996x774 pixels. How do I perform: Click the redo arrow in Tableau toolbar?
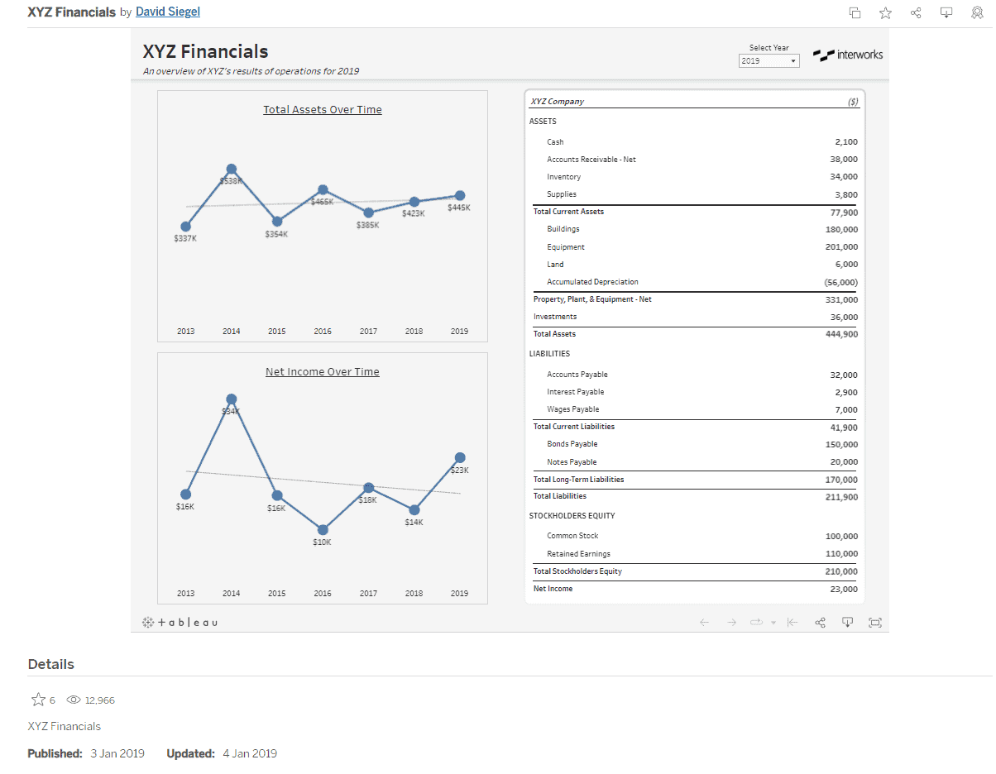point(731,623)
